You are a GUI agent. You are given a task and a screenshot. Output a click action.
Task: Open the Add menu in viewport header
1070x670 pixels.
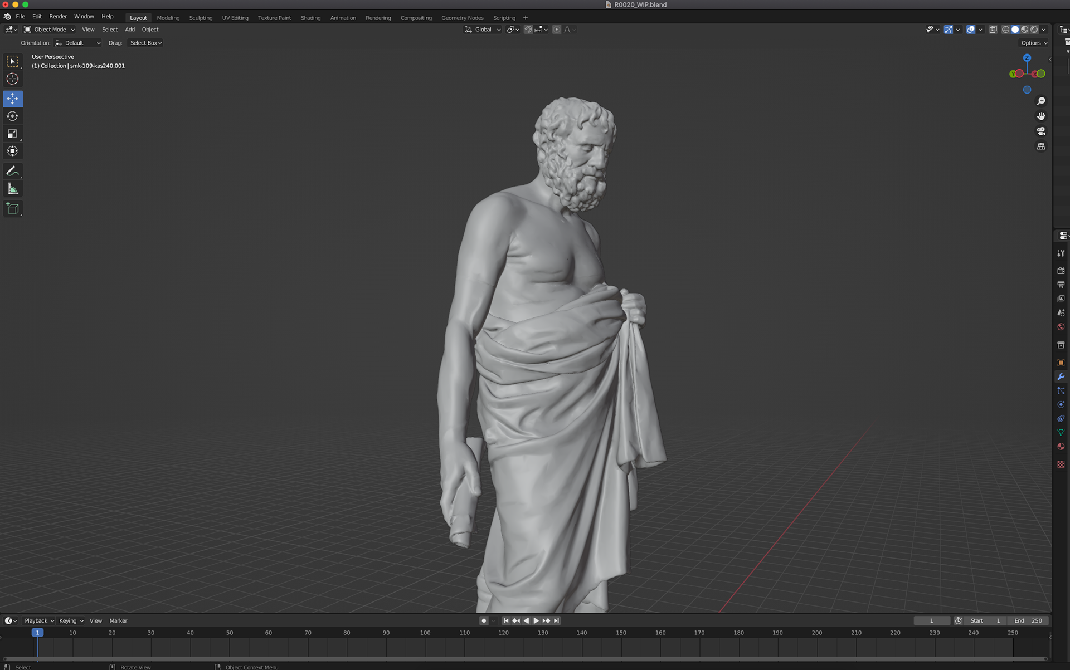[130, 30]
